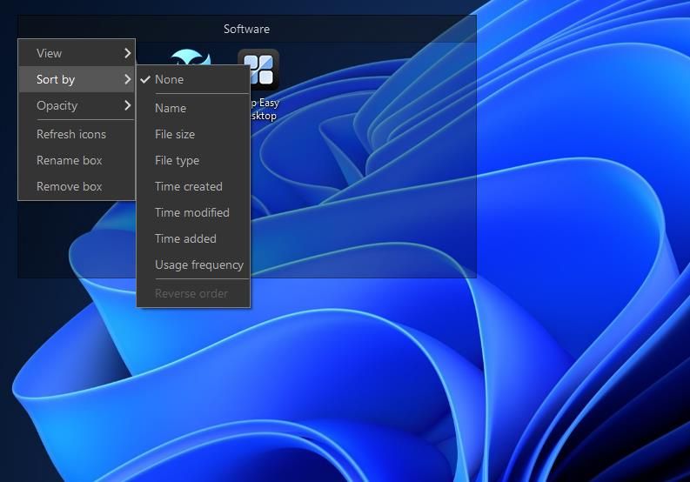This screenshot has height=482, width=690.
Task: Click the Easy Desktop icon label
Action: (264, 109)
